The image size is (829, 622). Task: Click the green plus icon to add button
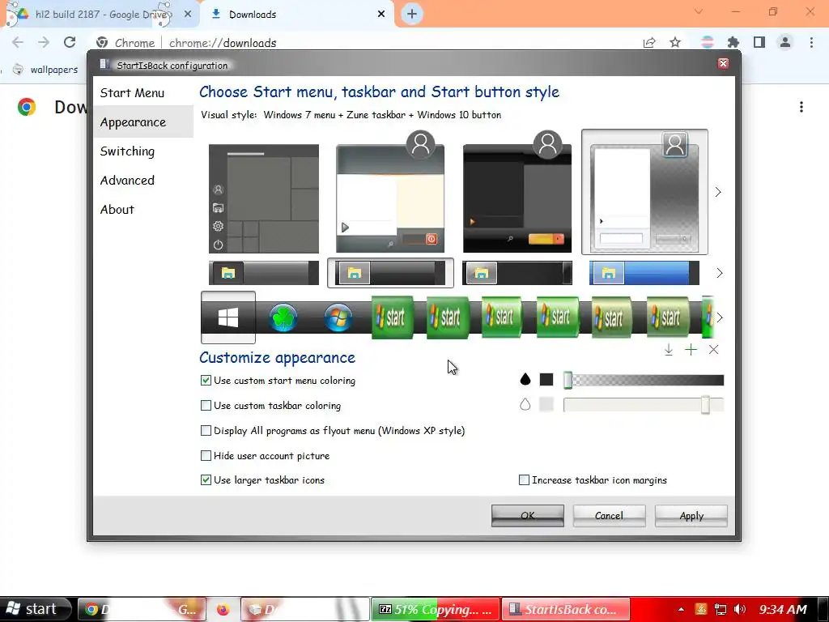[691, 350]
